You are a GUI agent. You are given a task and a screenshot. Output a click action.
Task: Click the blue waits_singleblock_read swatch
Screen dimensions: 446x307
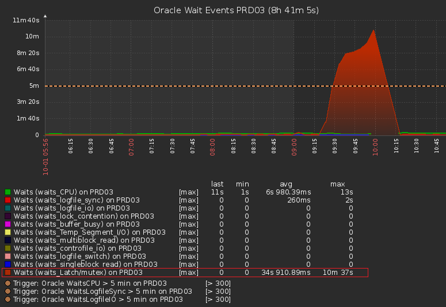click(x=7, y=264)
